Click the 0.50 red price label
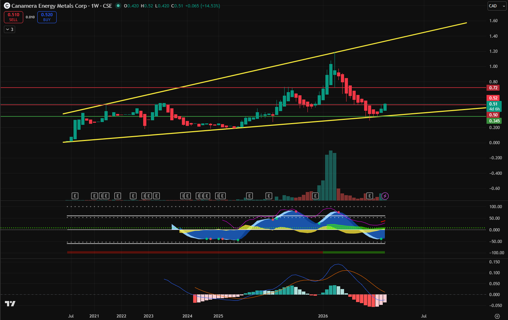508x320 pixels. [493, 115]
